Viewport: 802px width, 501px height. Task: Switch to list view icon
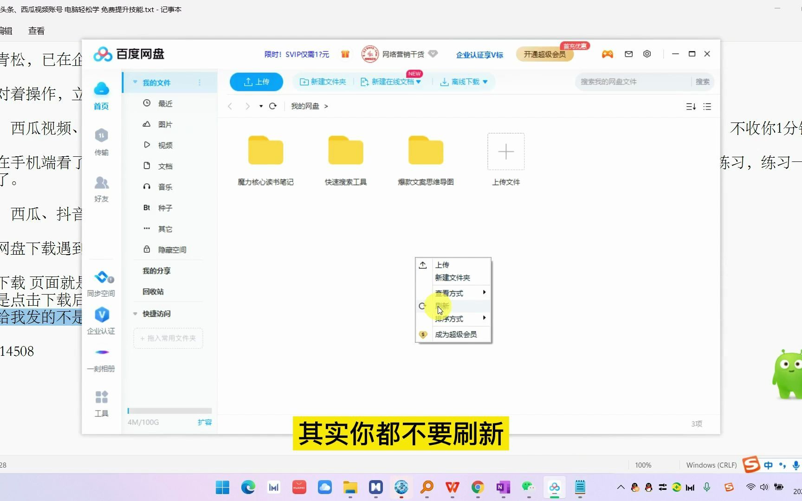point(707,107)
